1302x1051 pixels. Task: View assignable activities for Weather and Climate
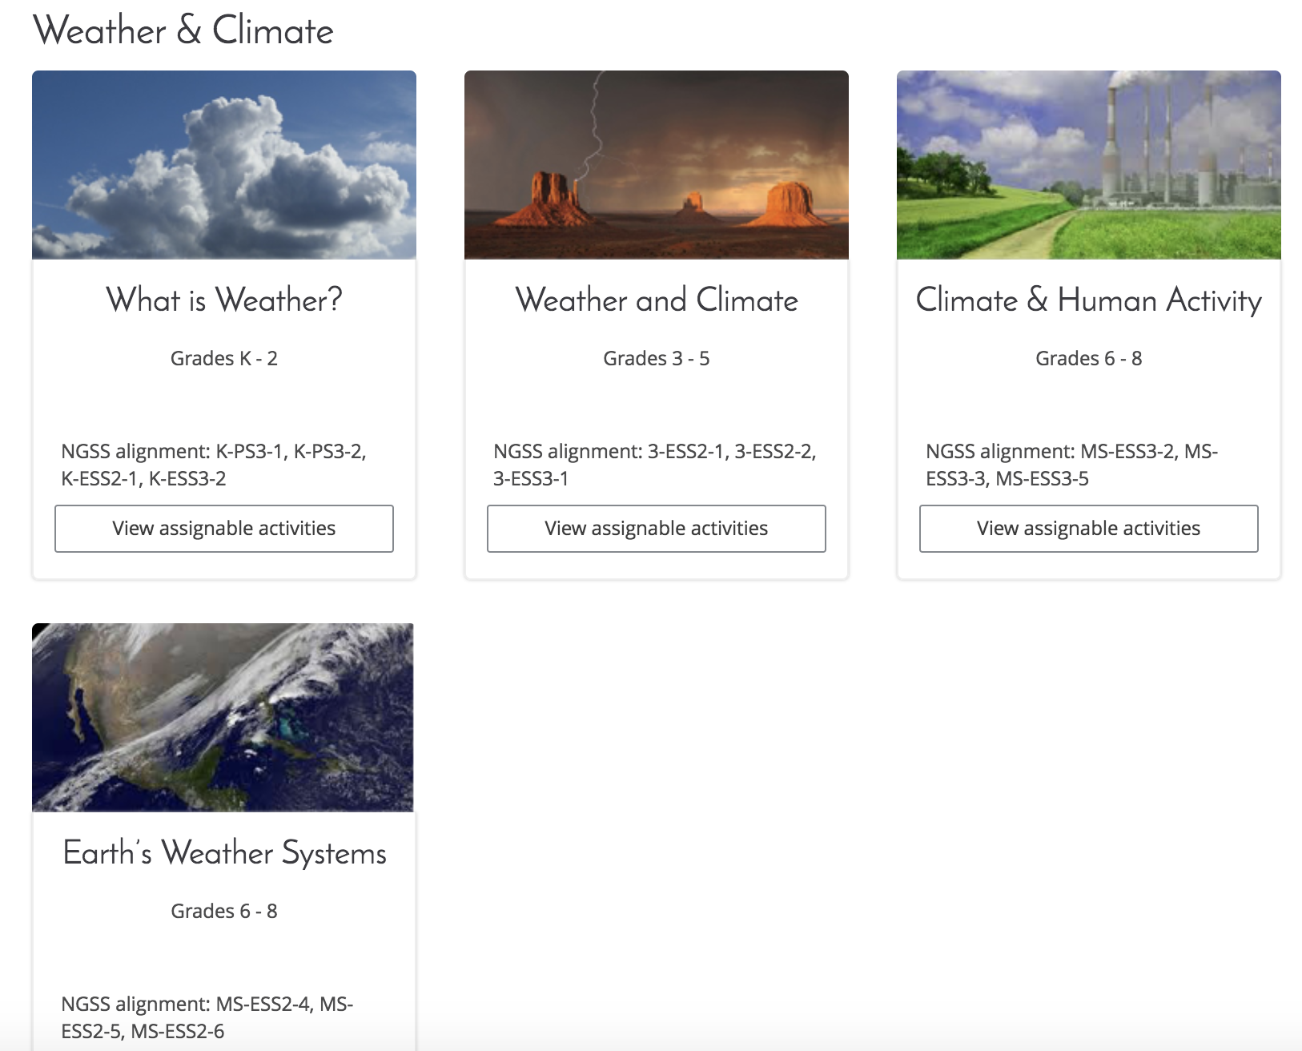pyautogui.click(x=657, y=529)
